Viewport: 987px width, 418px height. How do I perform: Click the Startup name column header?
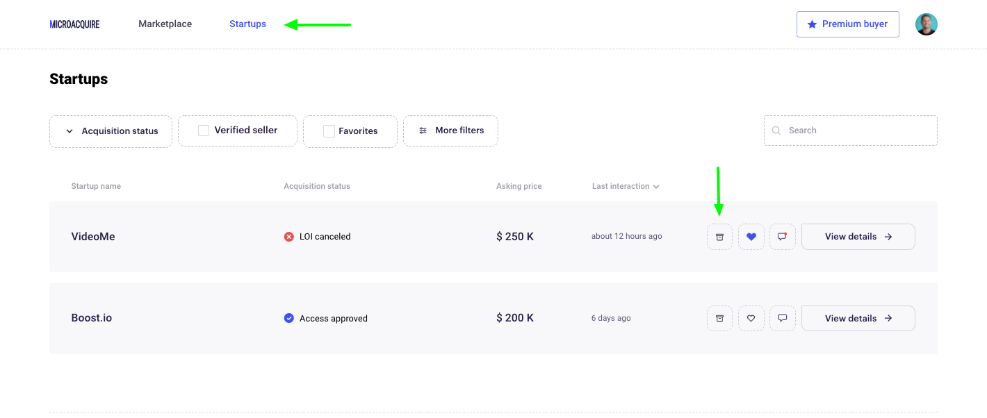point(96,186)
